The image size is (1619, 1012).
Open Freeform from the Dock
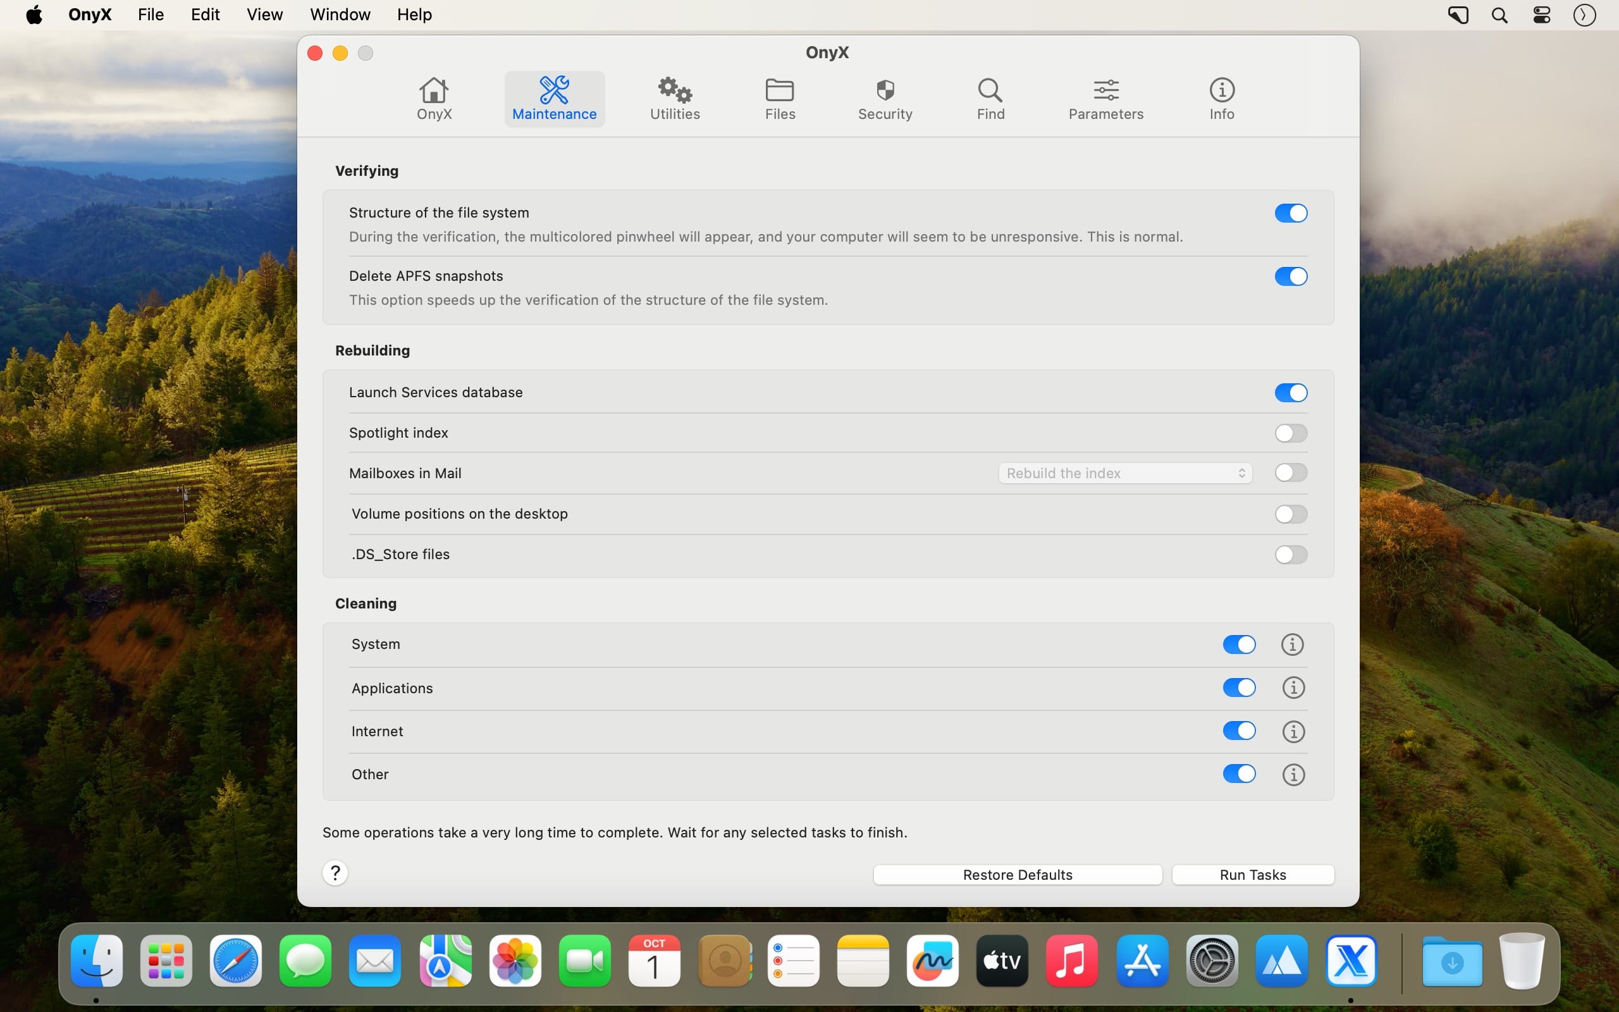point(933,961)
